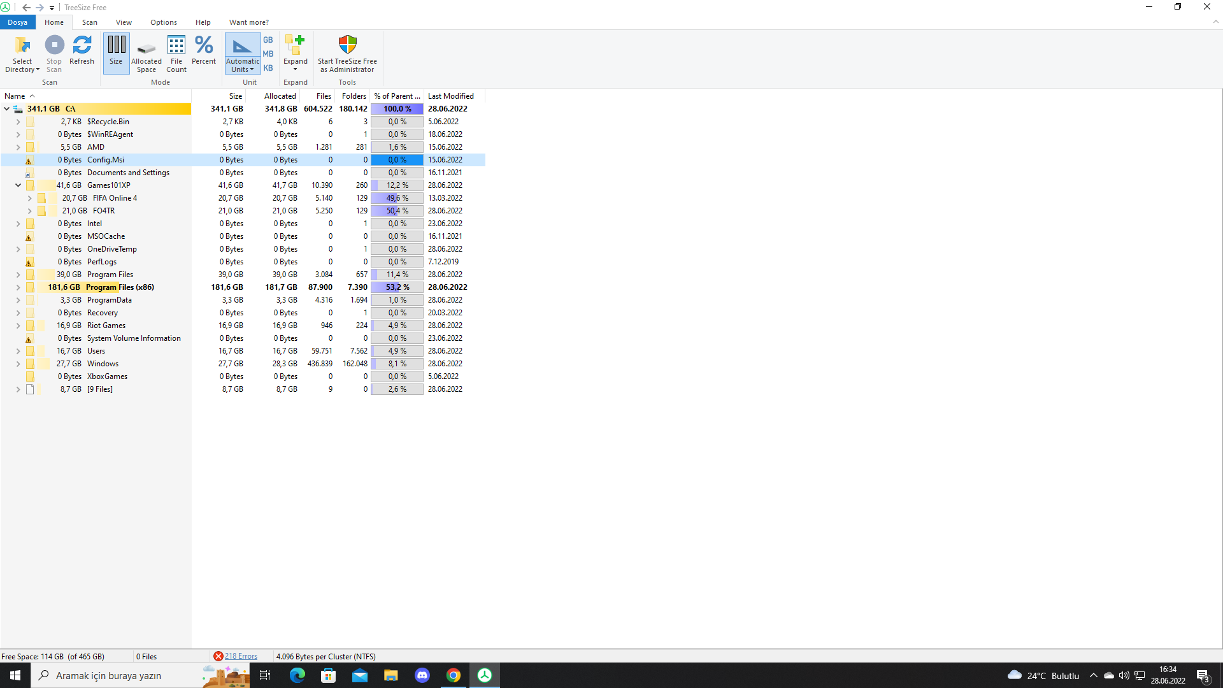Click the PerfLogs warning icon
Screen dimensions: 1223x688
click(29, 262)
